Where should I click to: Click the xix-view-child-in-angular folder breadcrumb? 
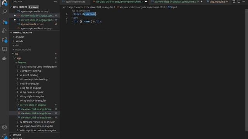100,7
